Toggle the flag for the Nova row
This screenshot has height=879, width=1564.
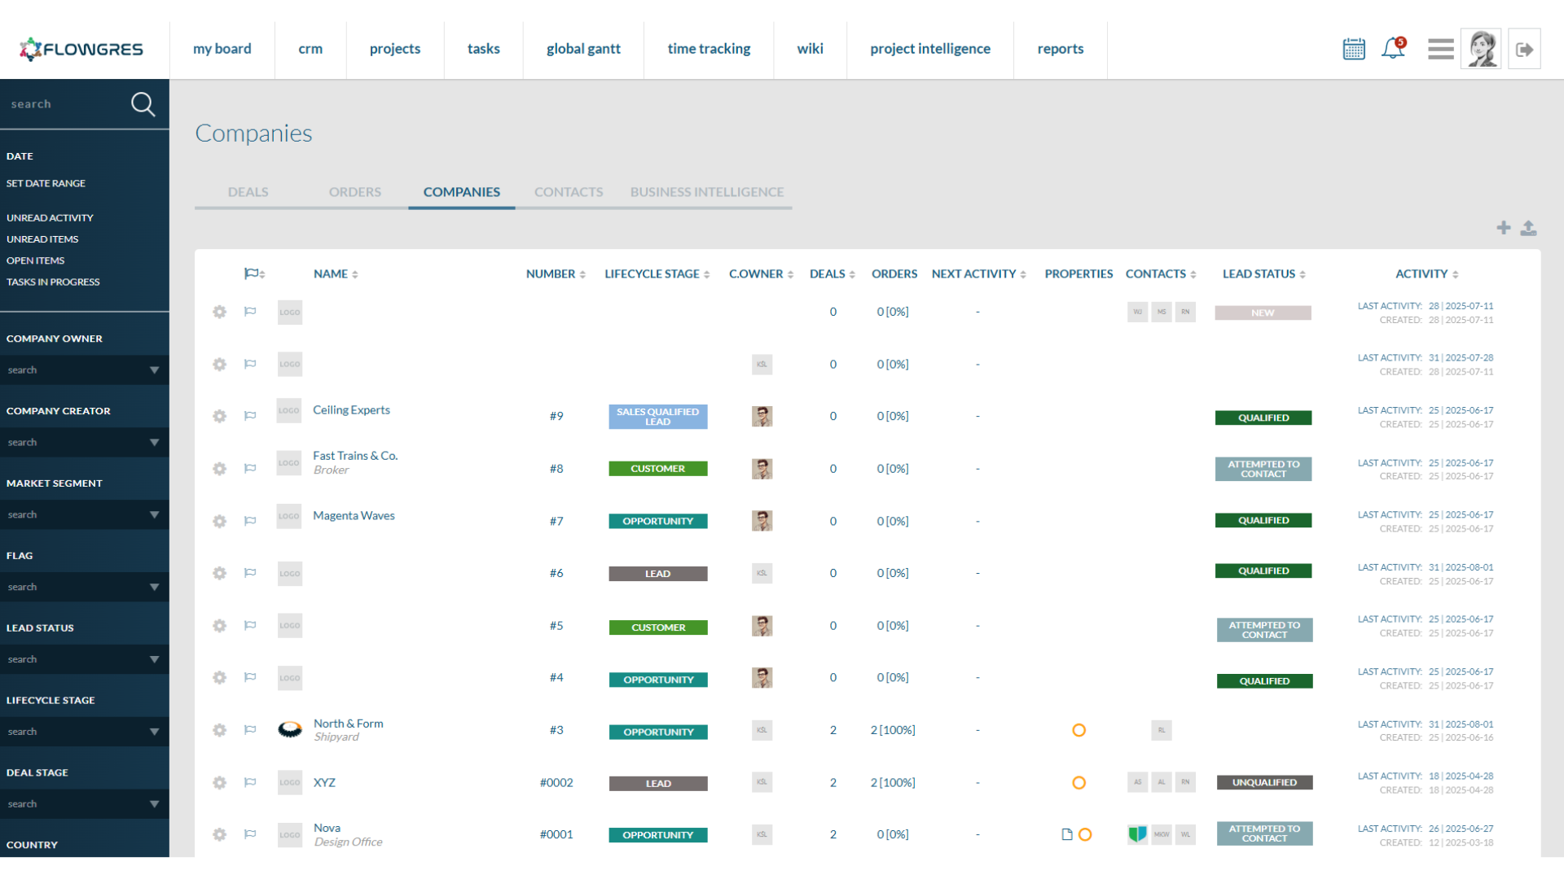coord(250,834)
